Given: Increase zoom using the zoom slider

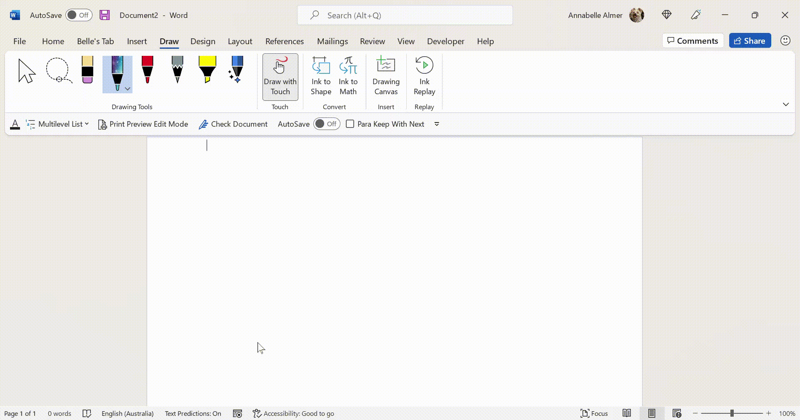Looking at the screenshot, I should click(770, 413).
